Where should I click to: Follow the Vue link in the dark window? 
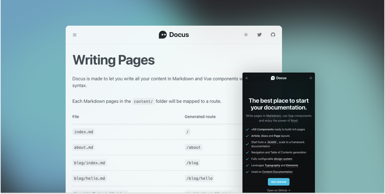click(x=291, y=115)
